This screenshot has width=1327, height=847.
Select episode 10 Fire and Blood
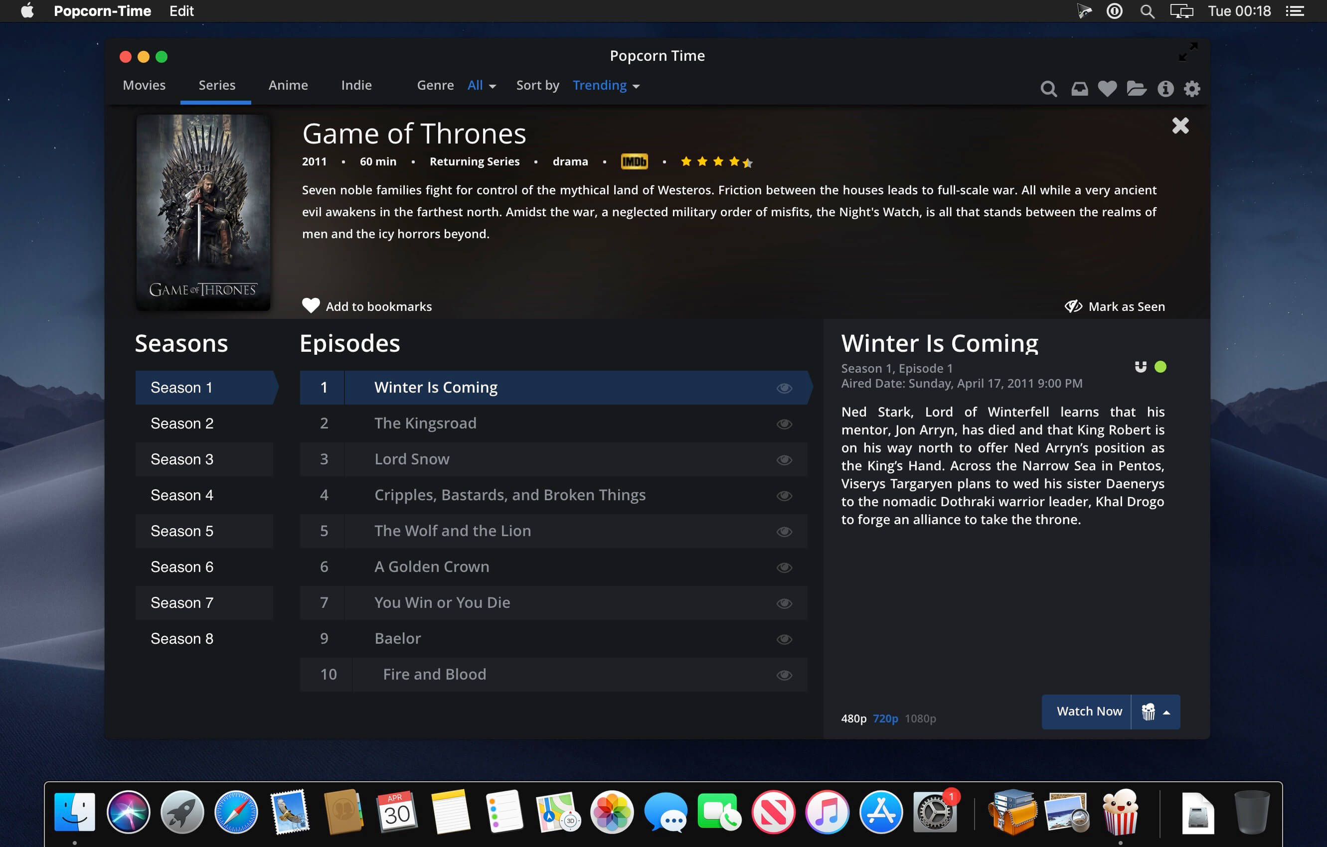553,674
